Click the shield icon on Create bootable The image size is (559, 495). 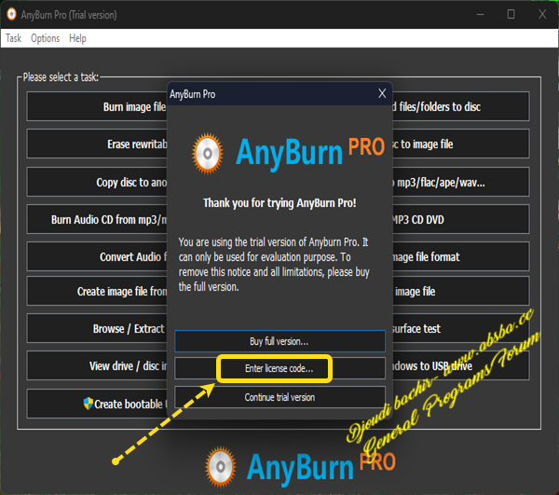pos(89,404)
